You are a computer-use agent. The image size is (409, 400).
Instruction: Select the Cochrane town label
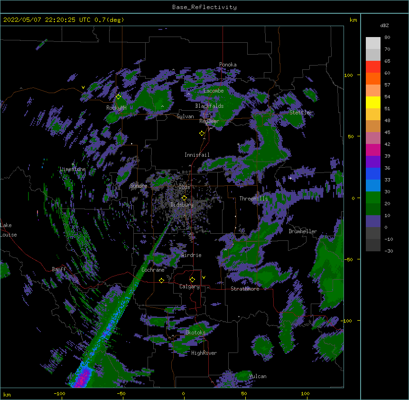tap(153, 270)
